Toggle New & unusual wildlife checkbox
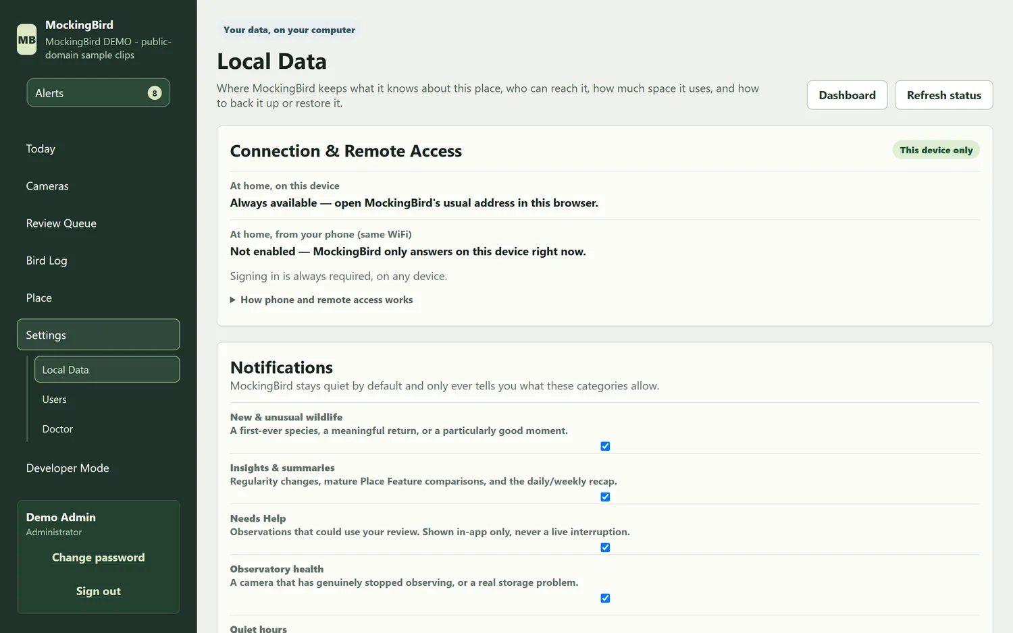 pyautogui.click(x=605, y=446)
